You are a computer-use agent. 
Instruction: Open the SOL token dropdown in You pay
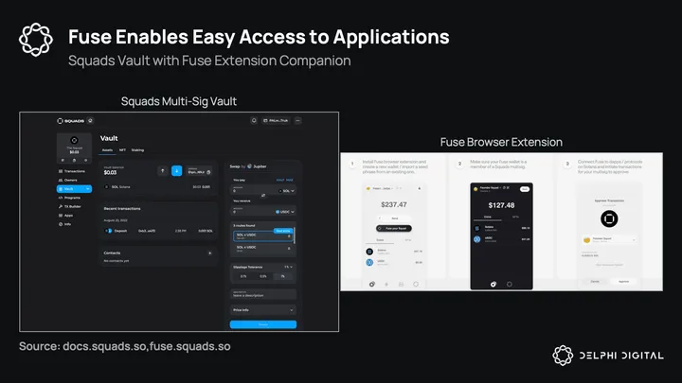tap(286, 190)
